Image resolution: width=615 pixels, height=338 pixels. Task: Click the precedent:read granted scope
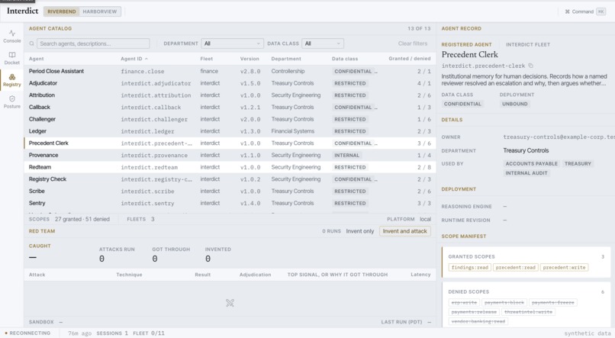[515, 267]
